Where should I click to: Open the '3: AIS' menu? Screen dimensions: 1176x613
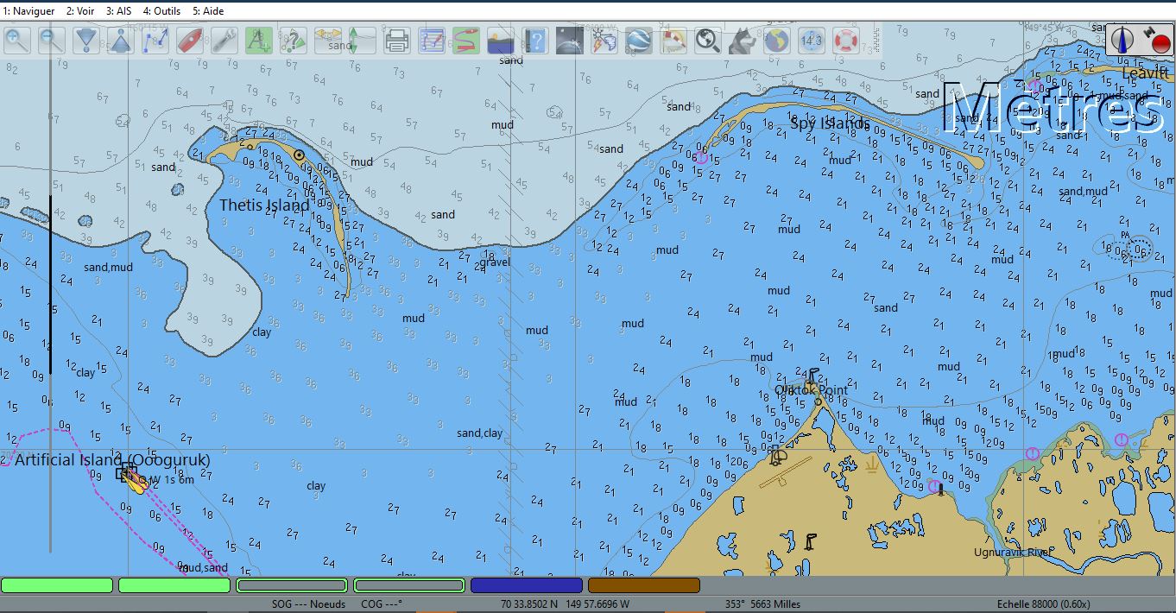click(118, 11)
